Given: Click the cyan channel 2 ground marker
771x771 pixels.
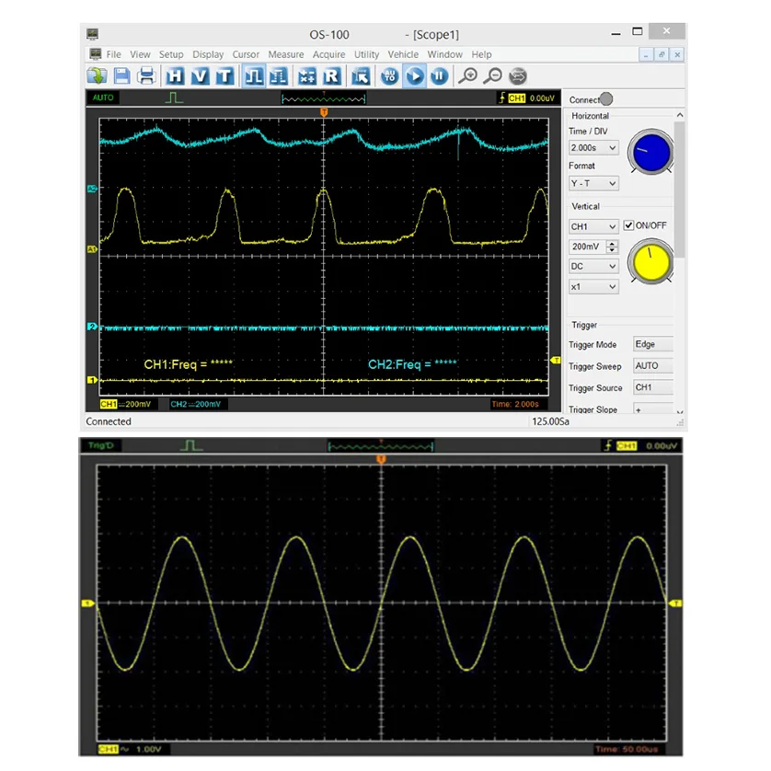Looking at the screenshot, I should [92, 327].
